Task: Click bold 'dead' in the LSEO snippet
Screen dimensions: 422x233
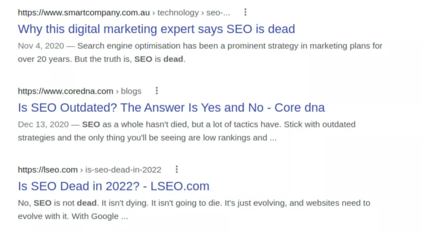Action: [87, 203]
